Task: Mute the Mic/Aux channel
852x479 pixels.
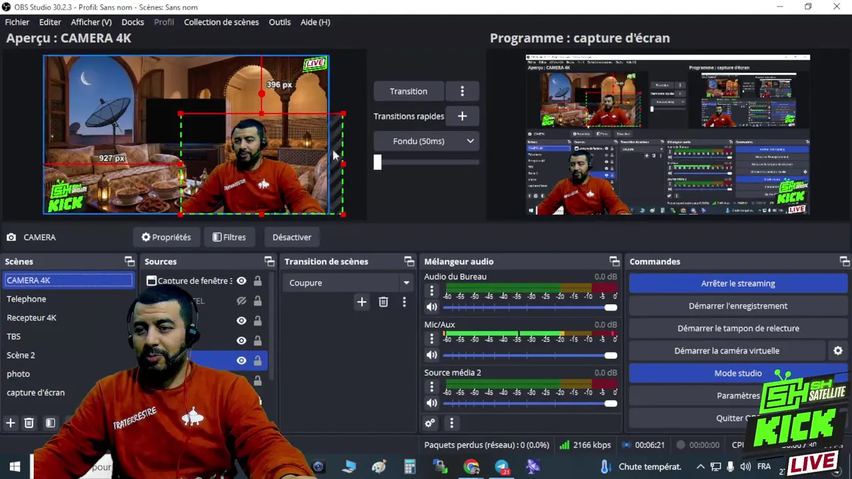Action: [432, 355]
